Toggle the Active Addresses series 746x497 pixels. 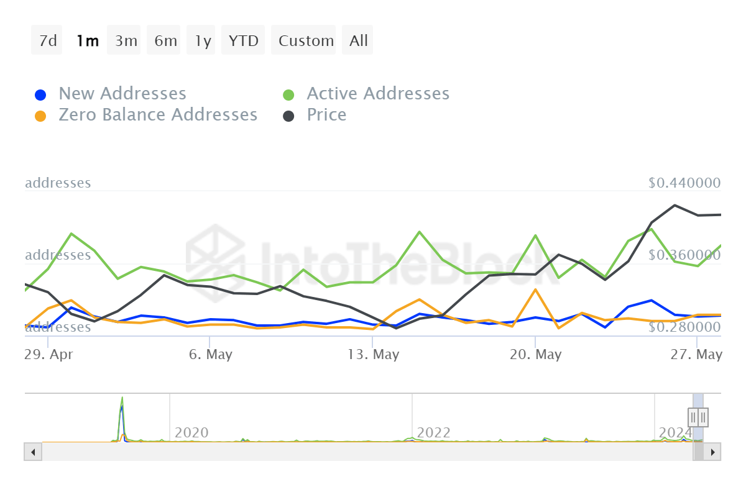(377, 94)
